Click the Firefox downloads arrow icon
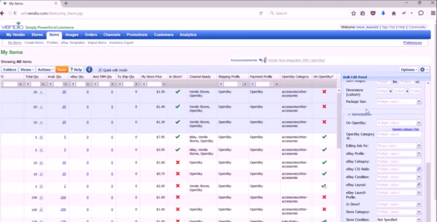437x222 pixels. pos(383,13)
